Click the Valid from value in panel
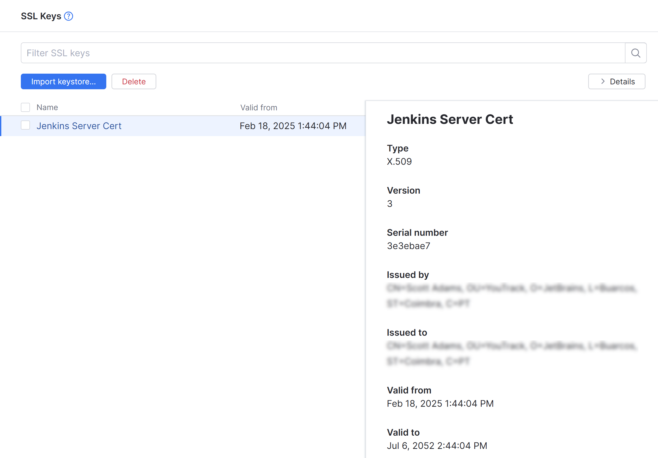This screenshot has height=458, width=658. click(x=440, y=404)
